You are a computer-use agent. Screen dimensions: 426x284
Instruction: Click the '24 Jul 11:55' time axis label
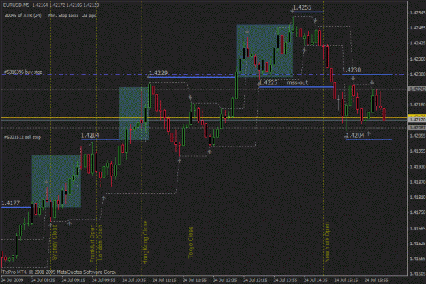pyautogui.click(x=194, y=280)
